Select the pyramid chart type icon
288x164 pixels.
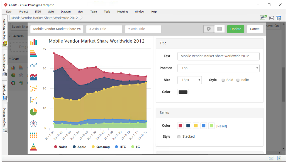34,147
